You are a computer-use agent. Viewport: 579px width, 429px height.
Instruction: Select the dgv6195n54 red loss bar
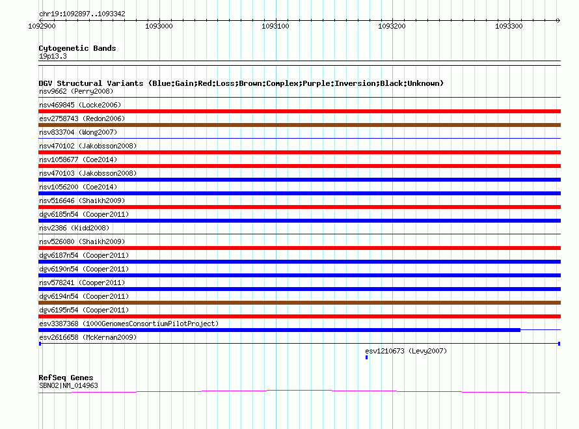click(299, 316)
